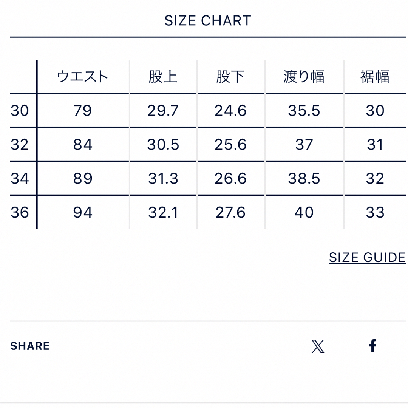Image resolution: width=408 pixels, height=408 pixels.
Task: Click the SHARE label
Action: pos(30,346)
